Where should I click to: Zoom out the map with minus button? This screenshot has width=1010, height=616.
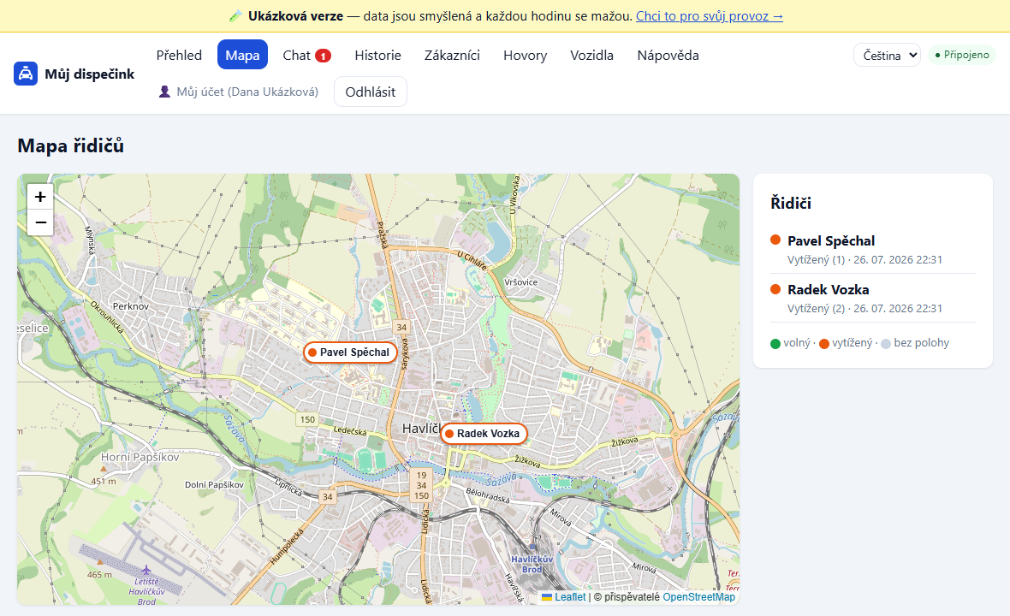(40, 222)
